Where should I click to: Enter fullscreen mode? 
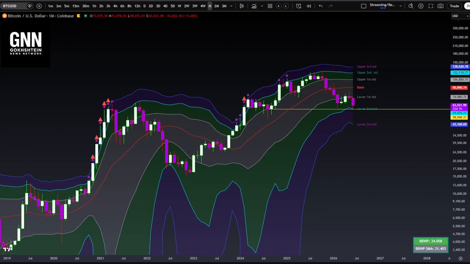[431, 6]
